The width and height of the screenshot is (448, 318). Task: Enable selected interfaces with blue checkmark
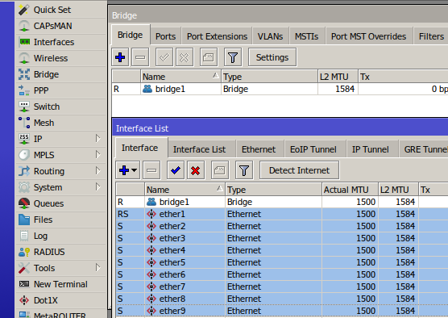(176, 170)
